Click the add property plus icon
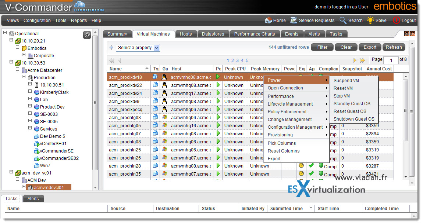 point(111,48)
